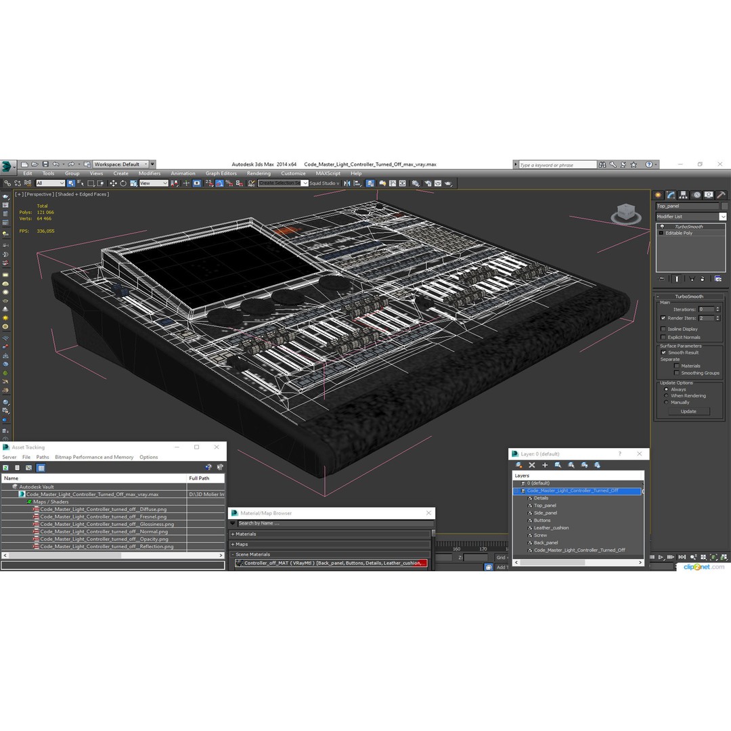Click the ViewCube in the viewport
731x731 pixels.
[x=625, y=213]
